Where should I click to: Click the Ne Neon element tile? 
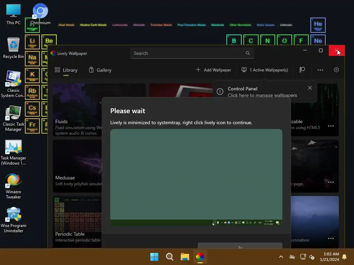coord(318,40)
